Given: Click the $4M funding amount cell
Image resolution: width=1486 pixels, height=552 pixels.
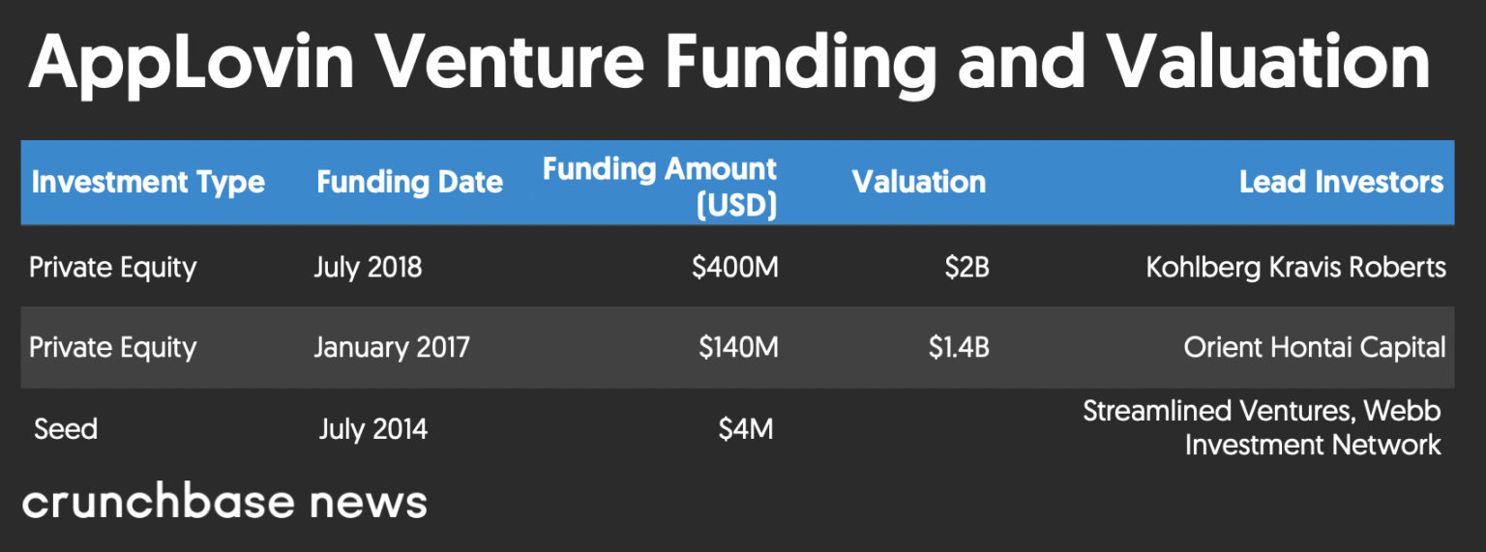Looking at the screenshot, I should point(746,428).
